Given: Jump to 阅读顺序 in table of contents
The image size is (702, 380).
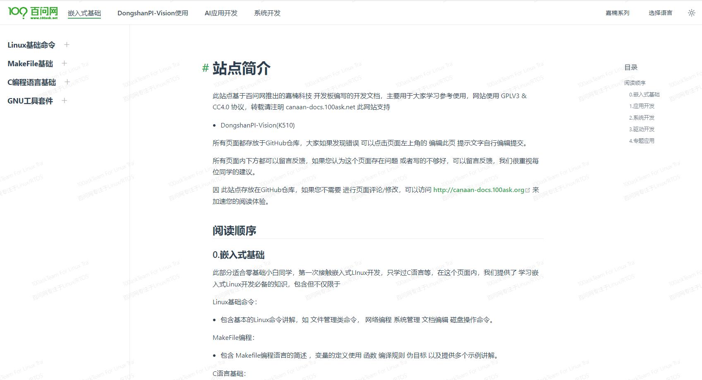Looking at the screenshot, I should [x=635, y=83].
